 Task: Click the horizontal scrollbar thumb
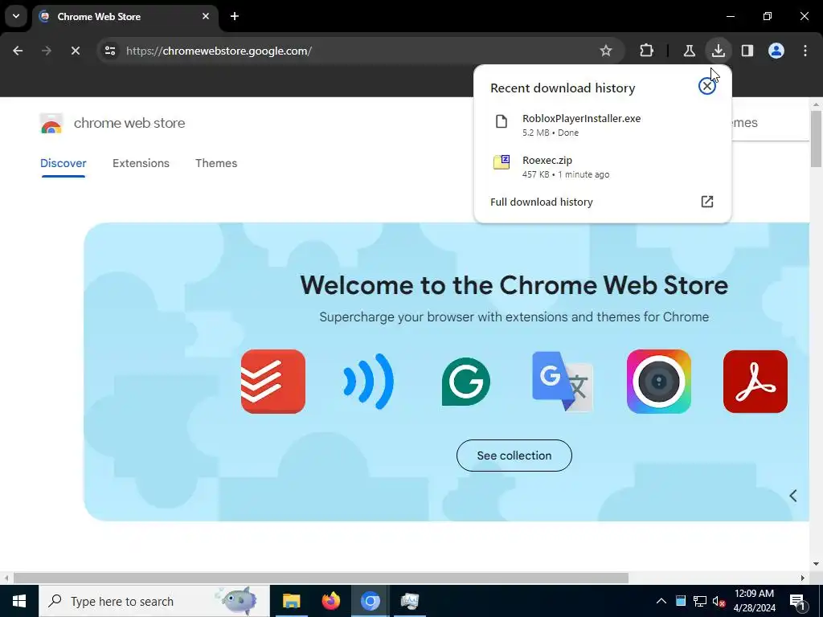pos(321,578)
